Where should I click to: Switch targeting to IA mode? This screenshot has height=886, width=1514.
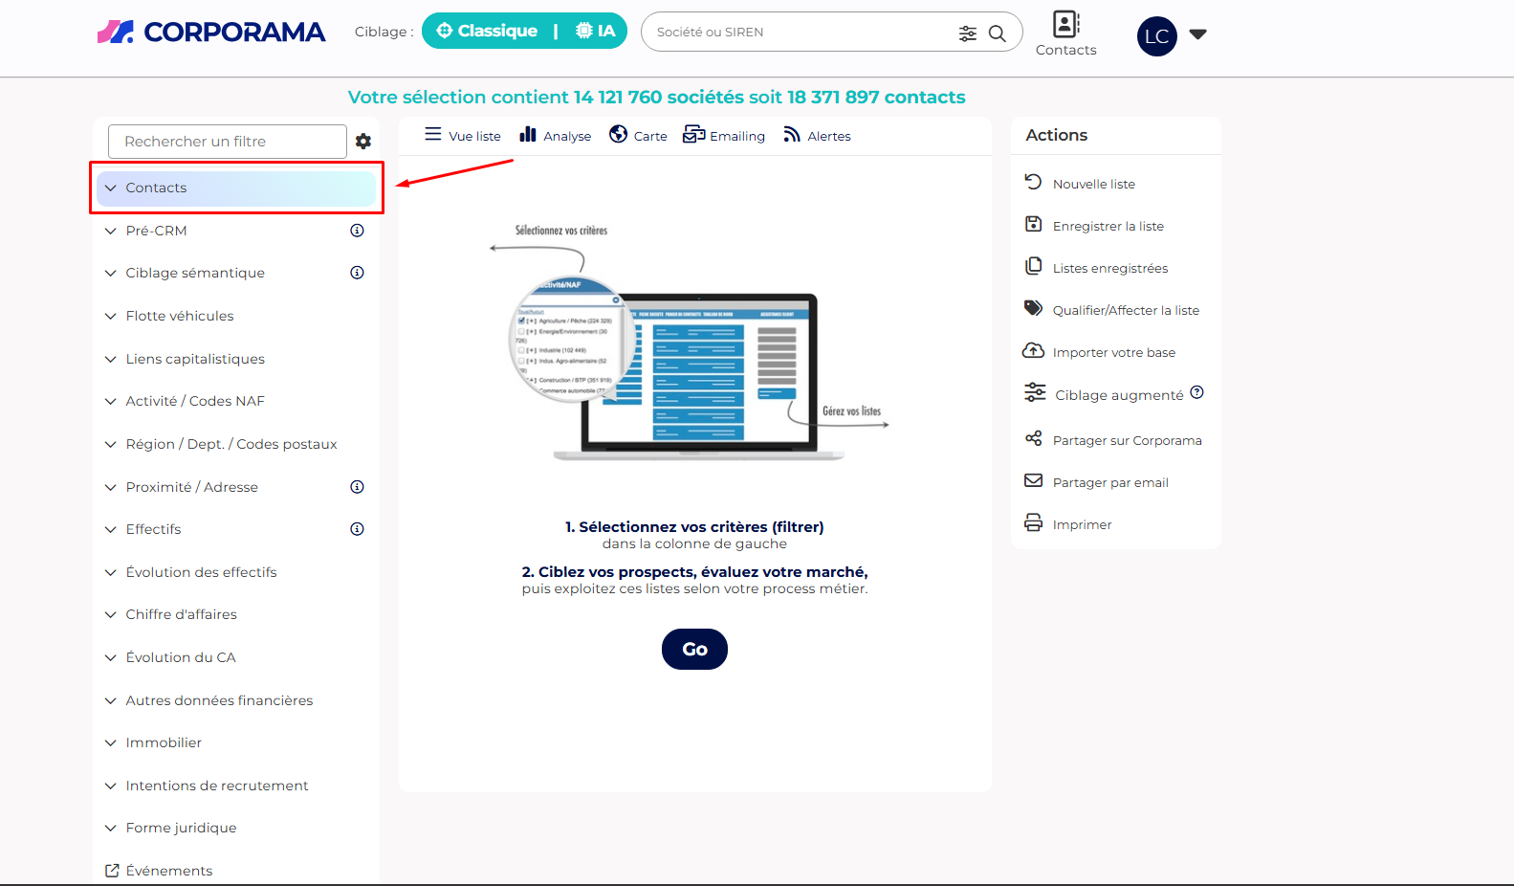595,32
